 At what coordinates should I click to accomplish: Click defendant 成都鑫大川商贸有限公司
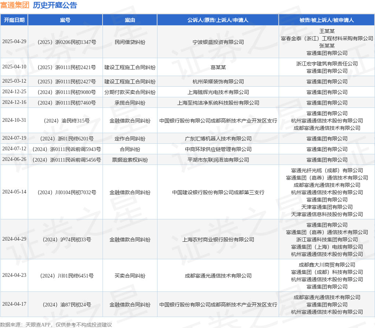[327, 265]
